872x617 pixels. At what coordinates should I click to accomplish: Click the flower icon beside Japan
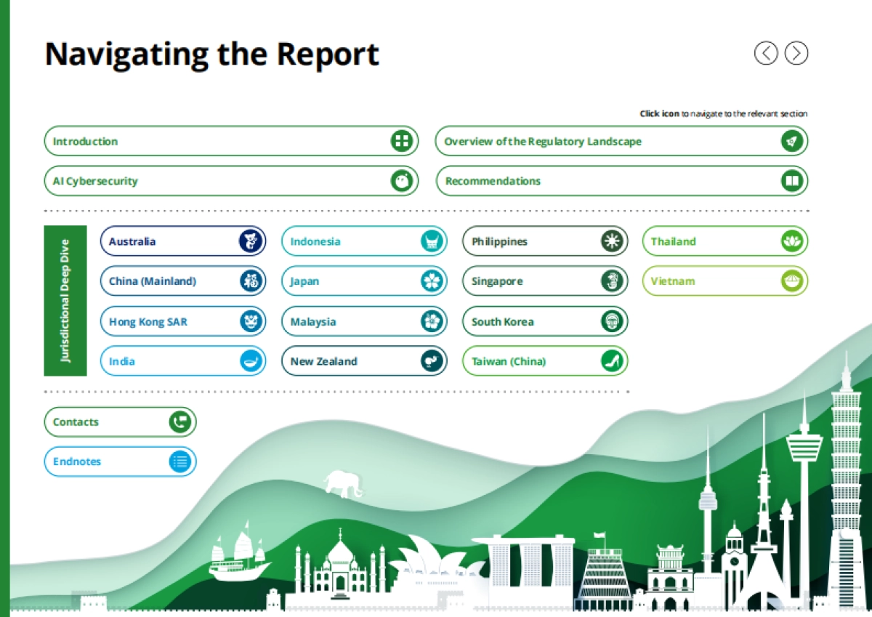(x=432, y=281)
